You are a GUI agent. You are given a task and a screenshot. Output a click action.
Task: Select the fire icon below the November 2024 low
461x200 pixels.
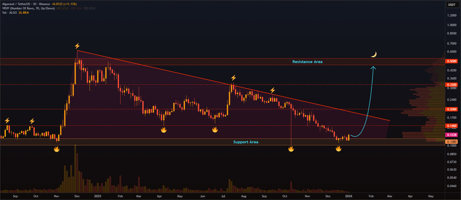click(x=56, y=149)
